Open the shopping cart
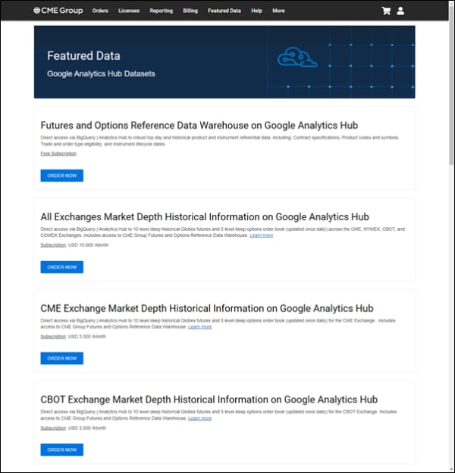The height and width of the screenshot is (473, 455). pyautogui.click(x=386, y=11)
